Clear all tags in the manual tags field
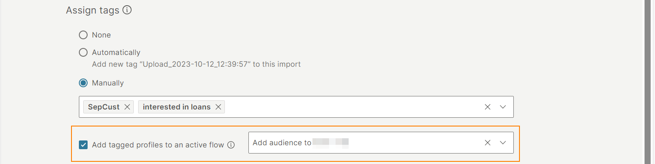The image size is (655, 164). 488,107
